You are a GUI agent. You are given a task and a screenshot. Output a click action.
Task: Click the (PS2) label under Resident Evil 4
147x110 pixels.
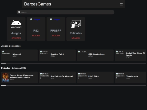click(53, 56)
